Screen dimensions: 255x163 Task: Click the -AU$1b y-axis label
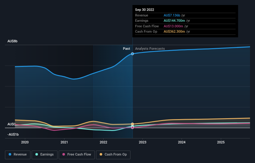tap(13, 134)
